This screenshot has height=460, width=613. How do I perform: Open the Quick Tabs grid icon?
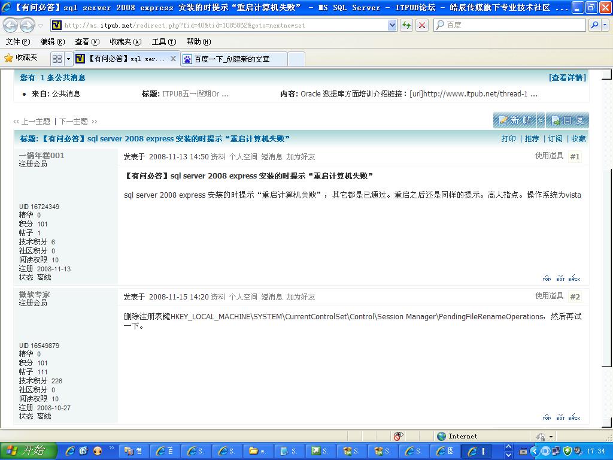57,59
